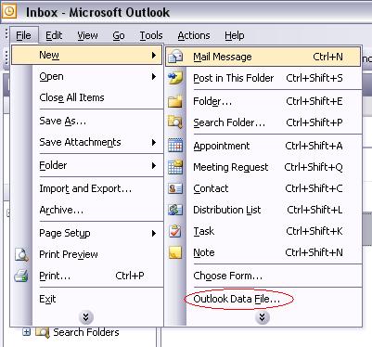The image size is (372, 347).
Task: Choose the Meeting Request menu entry
Action: click(x=263, y=167)
